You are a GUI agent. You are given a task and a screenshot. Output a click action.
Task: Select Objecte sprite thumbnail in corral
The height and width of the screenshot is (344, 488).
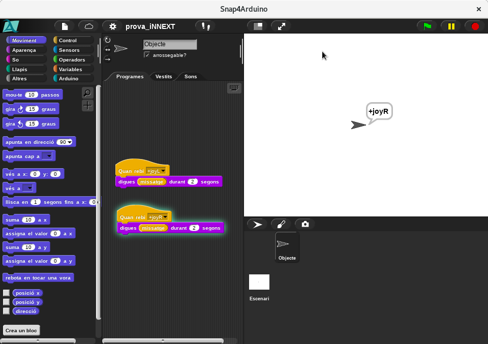[287, 247]
